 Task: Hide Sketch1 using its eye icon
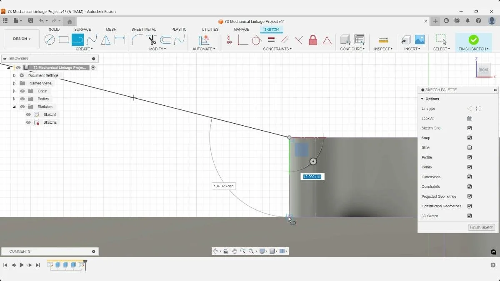pyautogui.click(x=28, y=114)
